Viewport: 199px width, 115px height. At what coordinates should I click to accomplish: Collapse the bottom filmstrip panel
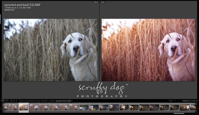point(99,114)
